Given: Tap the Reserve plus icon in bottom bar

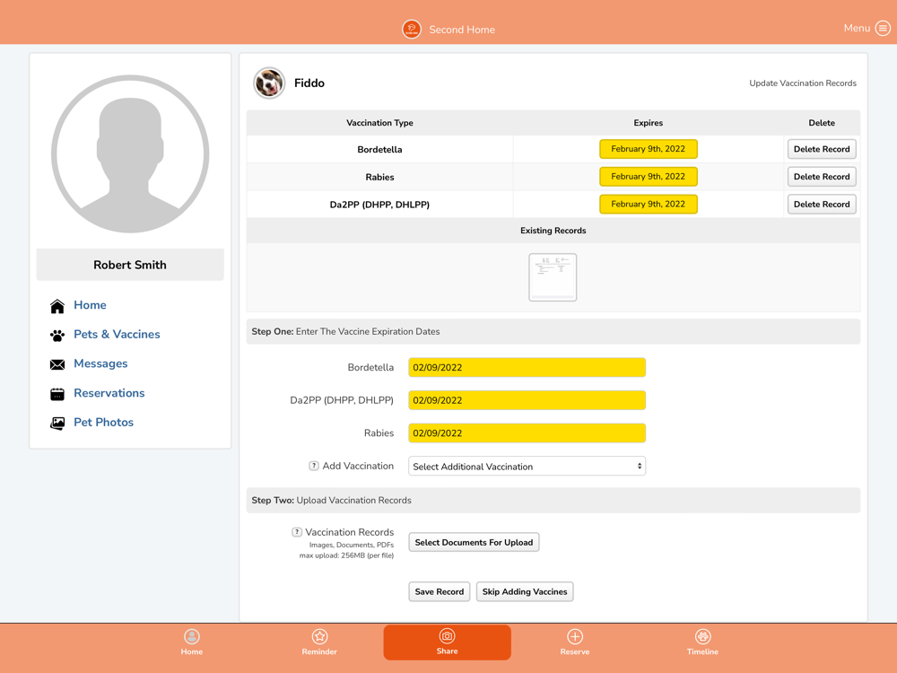Looking at the screenshot, I should [x=575, y=636].
